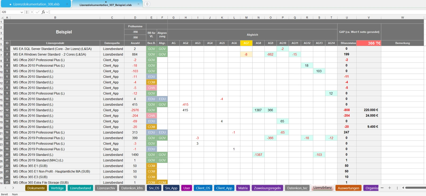Select the red 366 T€ total cell
Screen dimensions: 426x196
[369, 43]
